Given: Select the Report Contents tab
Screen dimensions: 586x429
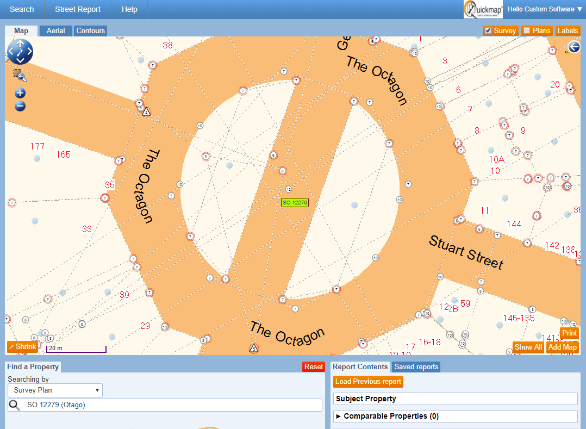Looking at the screenshot, I should tap(360, 367).
